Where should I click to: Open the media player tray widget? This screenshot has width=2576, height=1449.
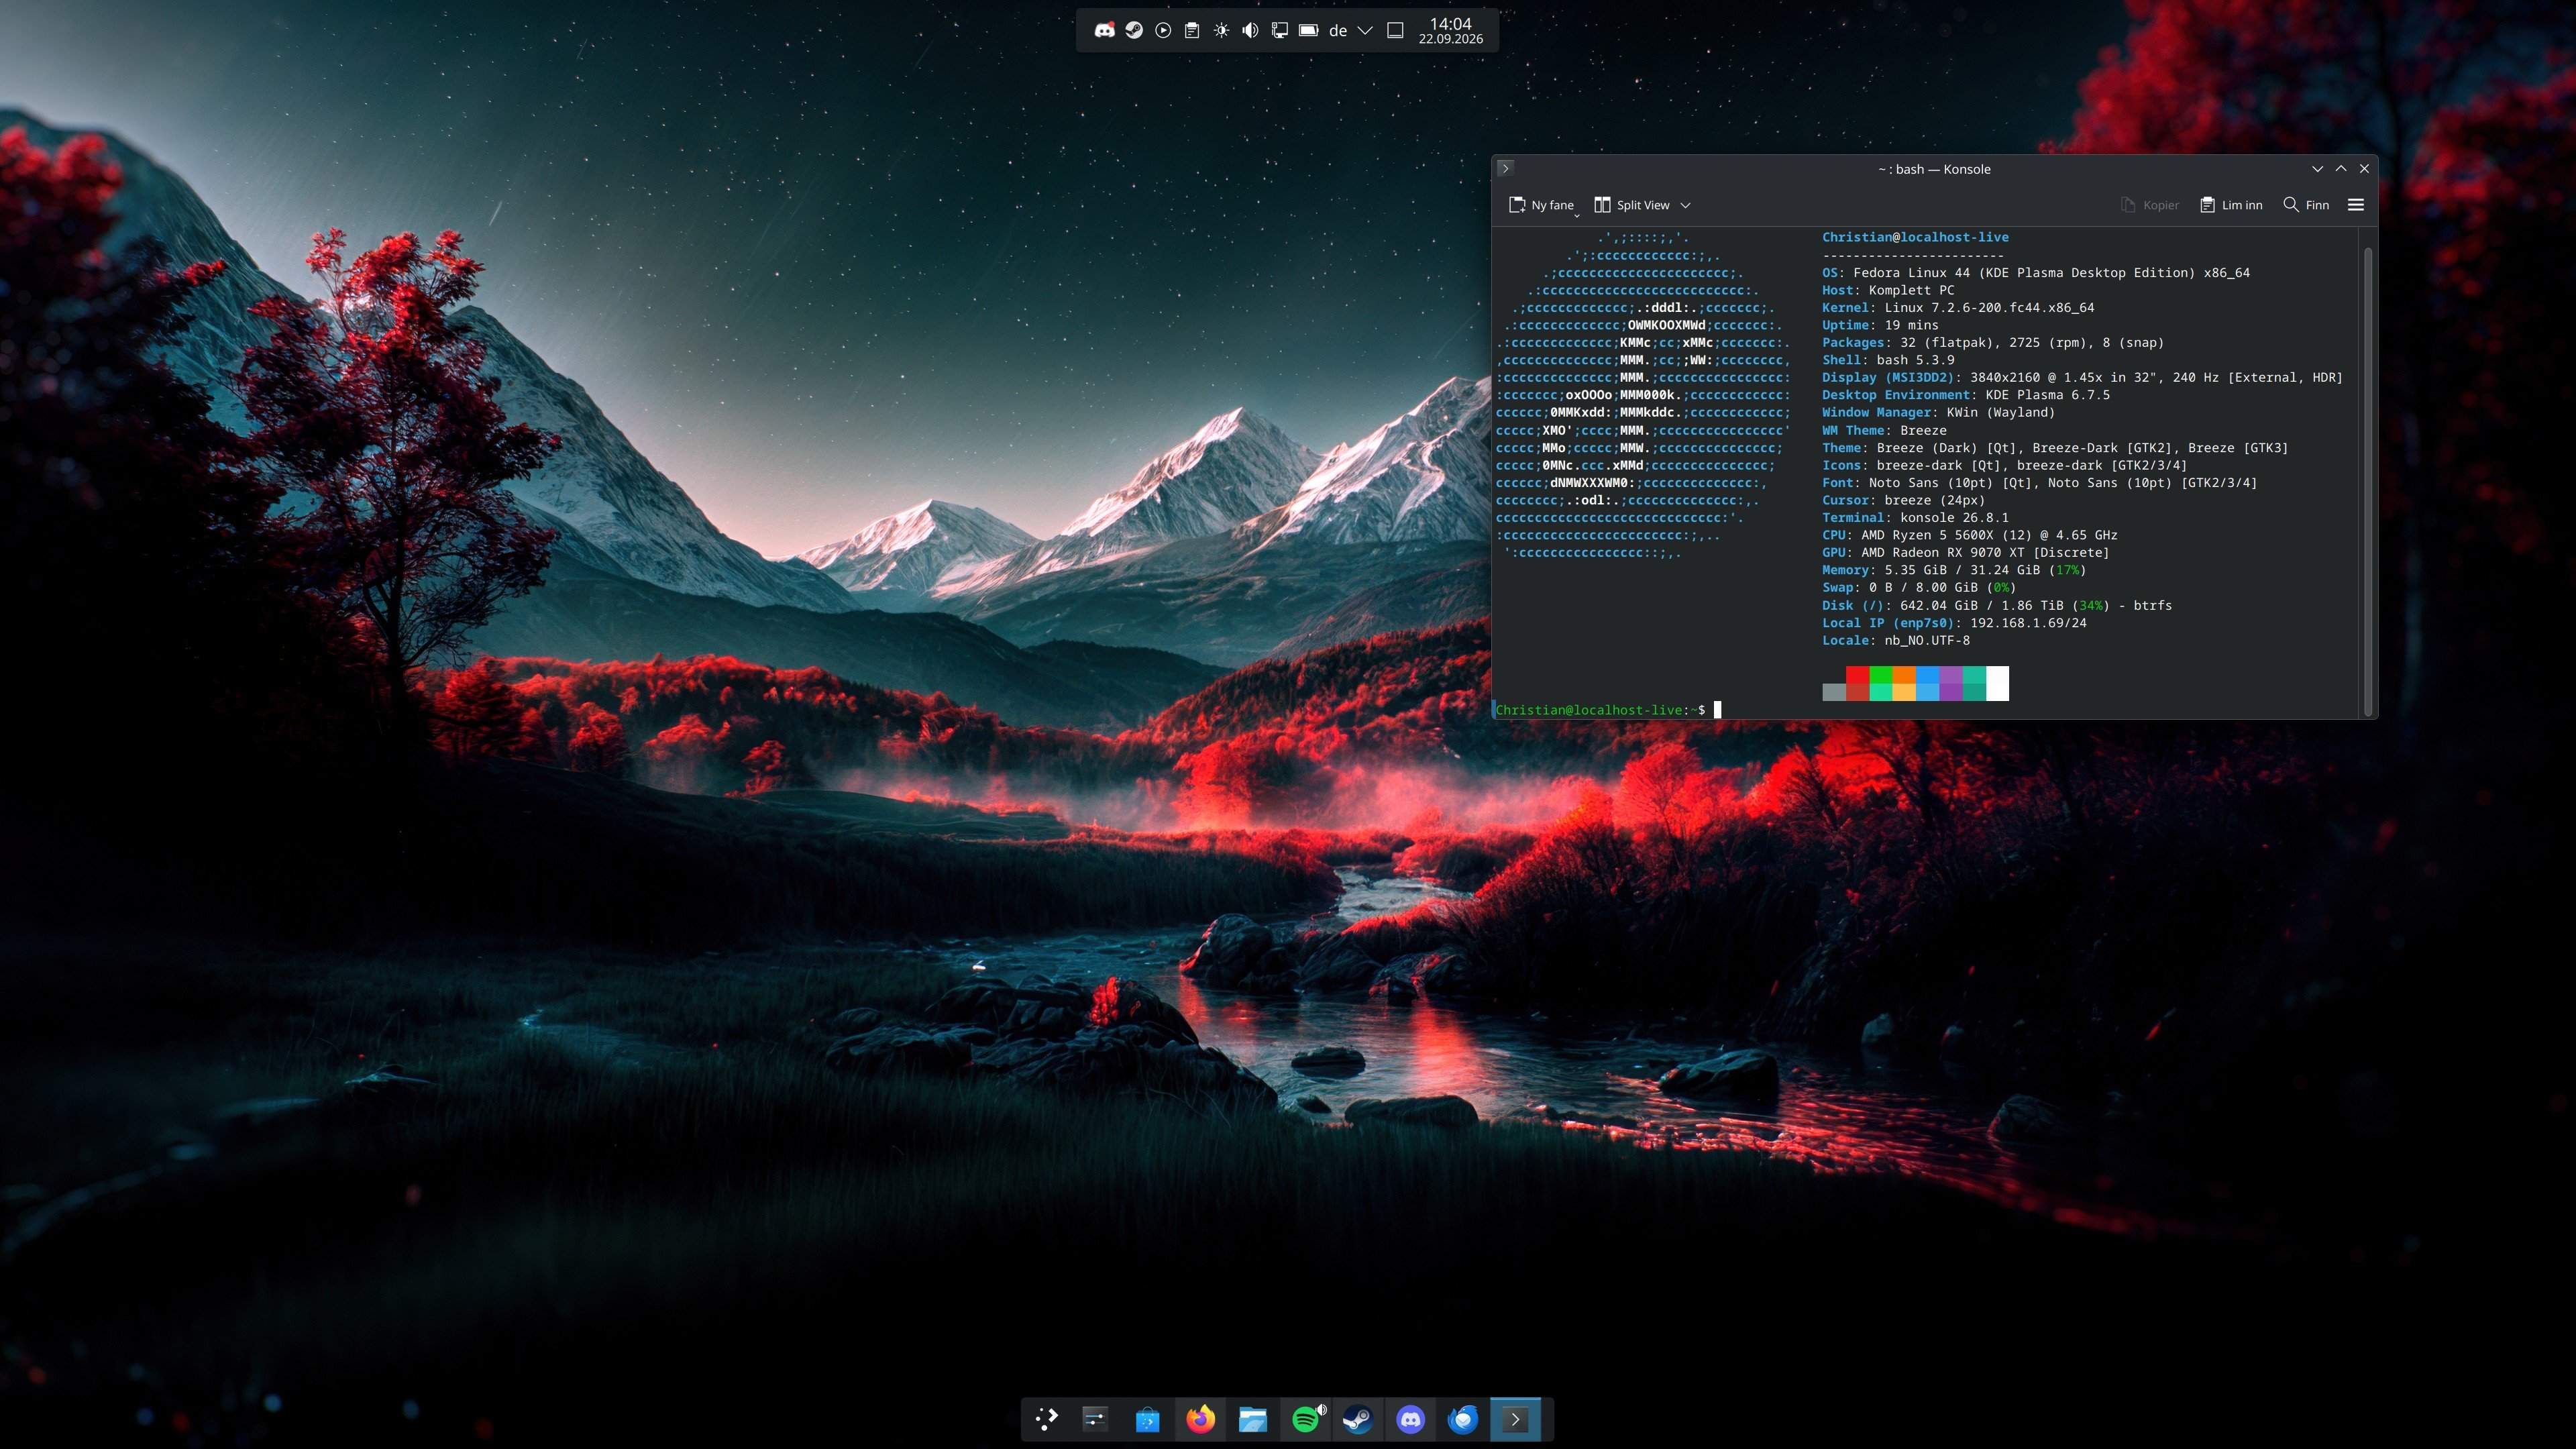click(1163, 30)
